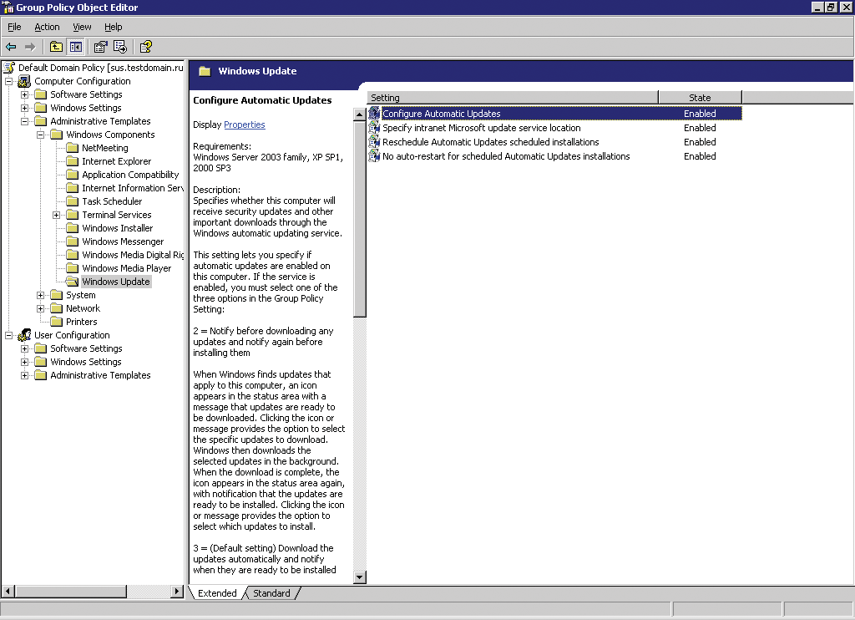Click the icon beside Specify intranet Microsoft update service location
The height and width of the screenshot is (620, 855).
(x=374, y=127)
